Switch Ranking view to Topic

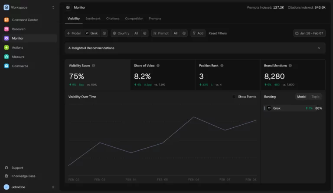coord(315,97)
